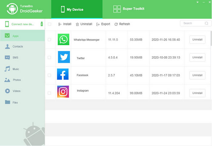Uninstall Twitter via its row button
212x146 pixels.
point(197,57)
